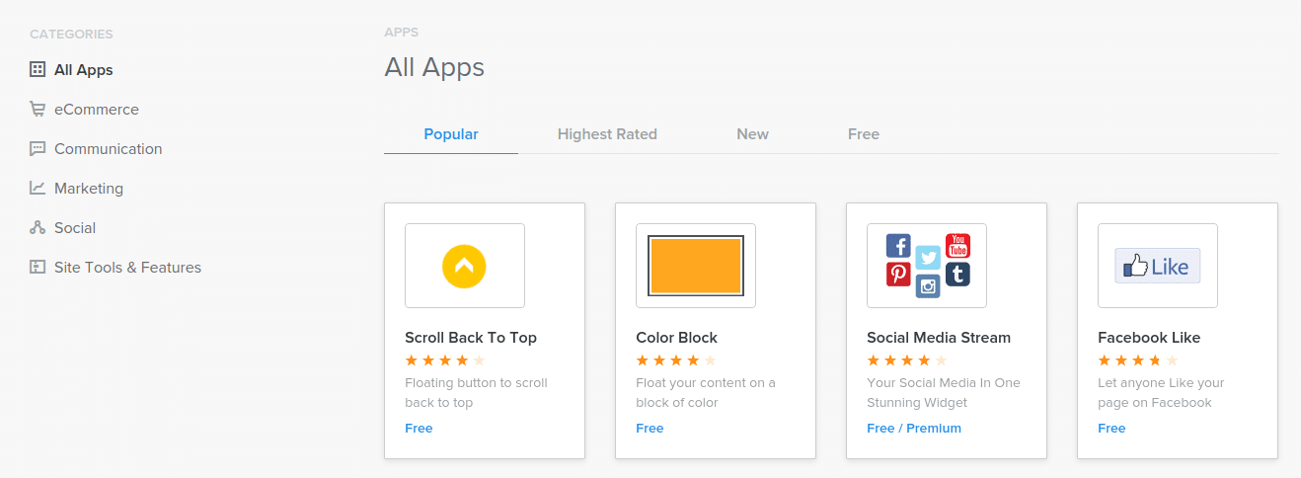
Task: Select the Marketing category label
Action: (89, 189)
